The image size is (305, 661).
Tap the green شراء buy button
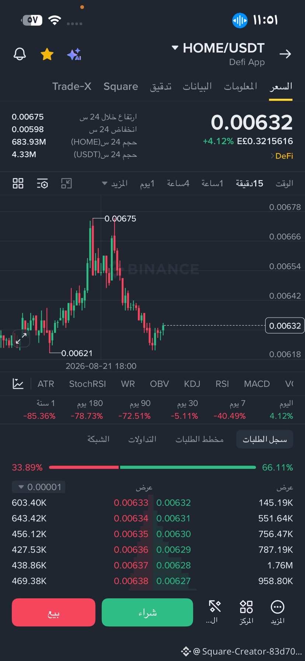click(147, 612)
